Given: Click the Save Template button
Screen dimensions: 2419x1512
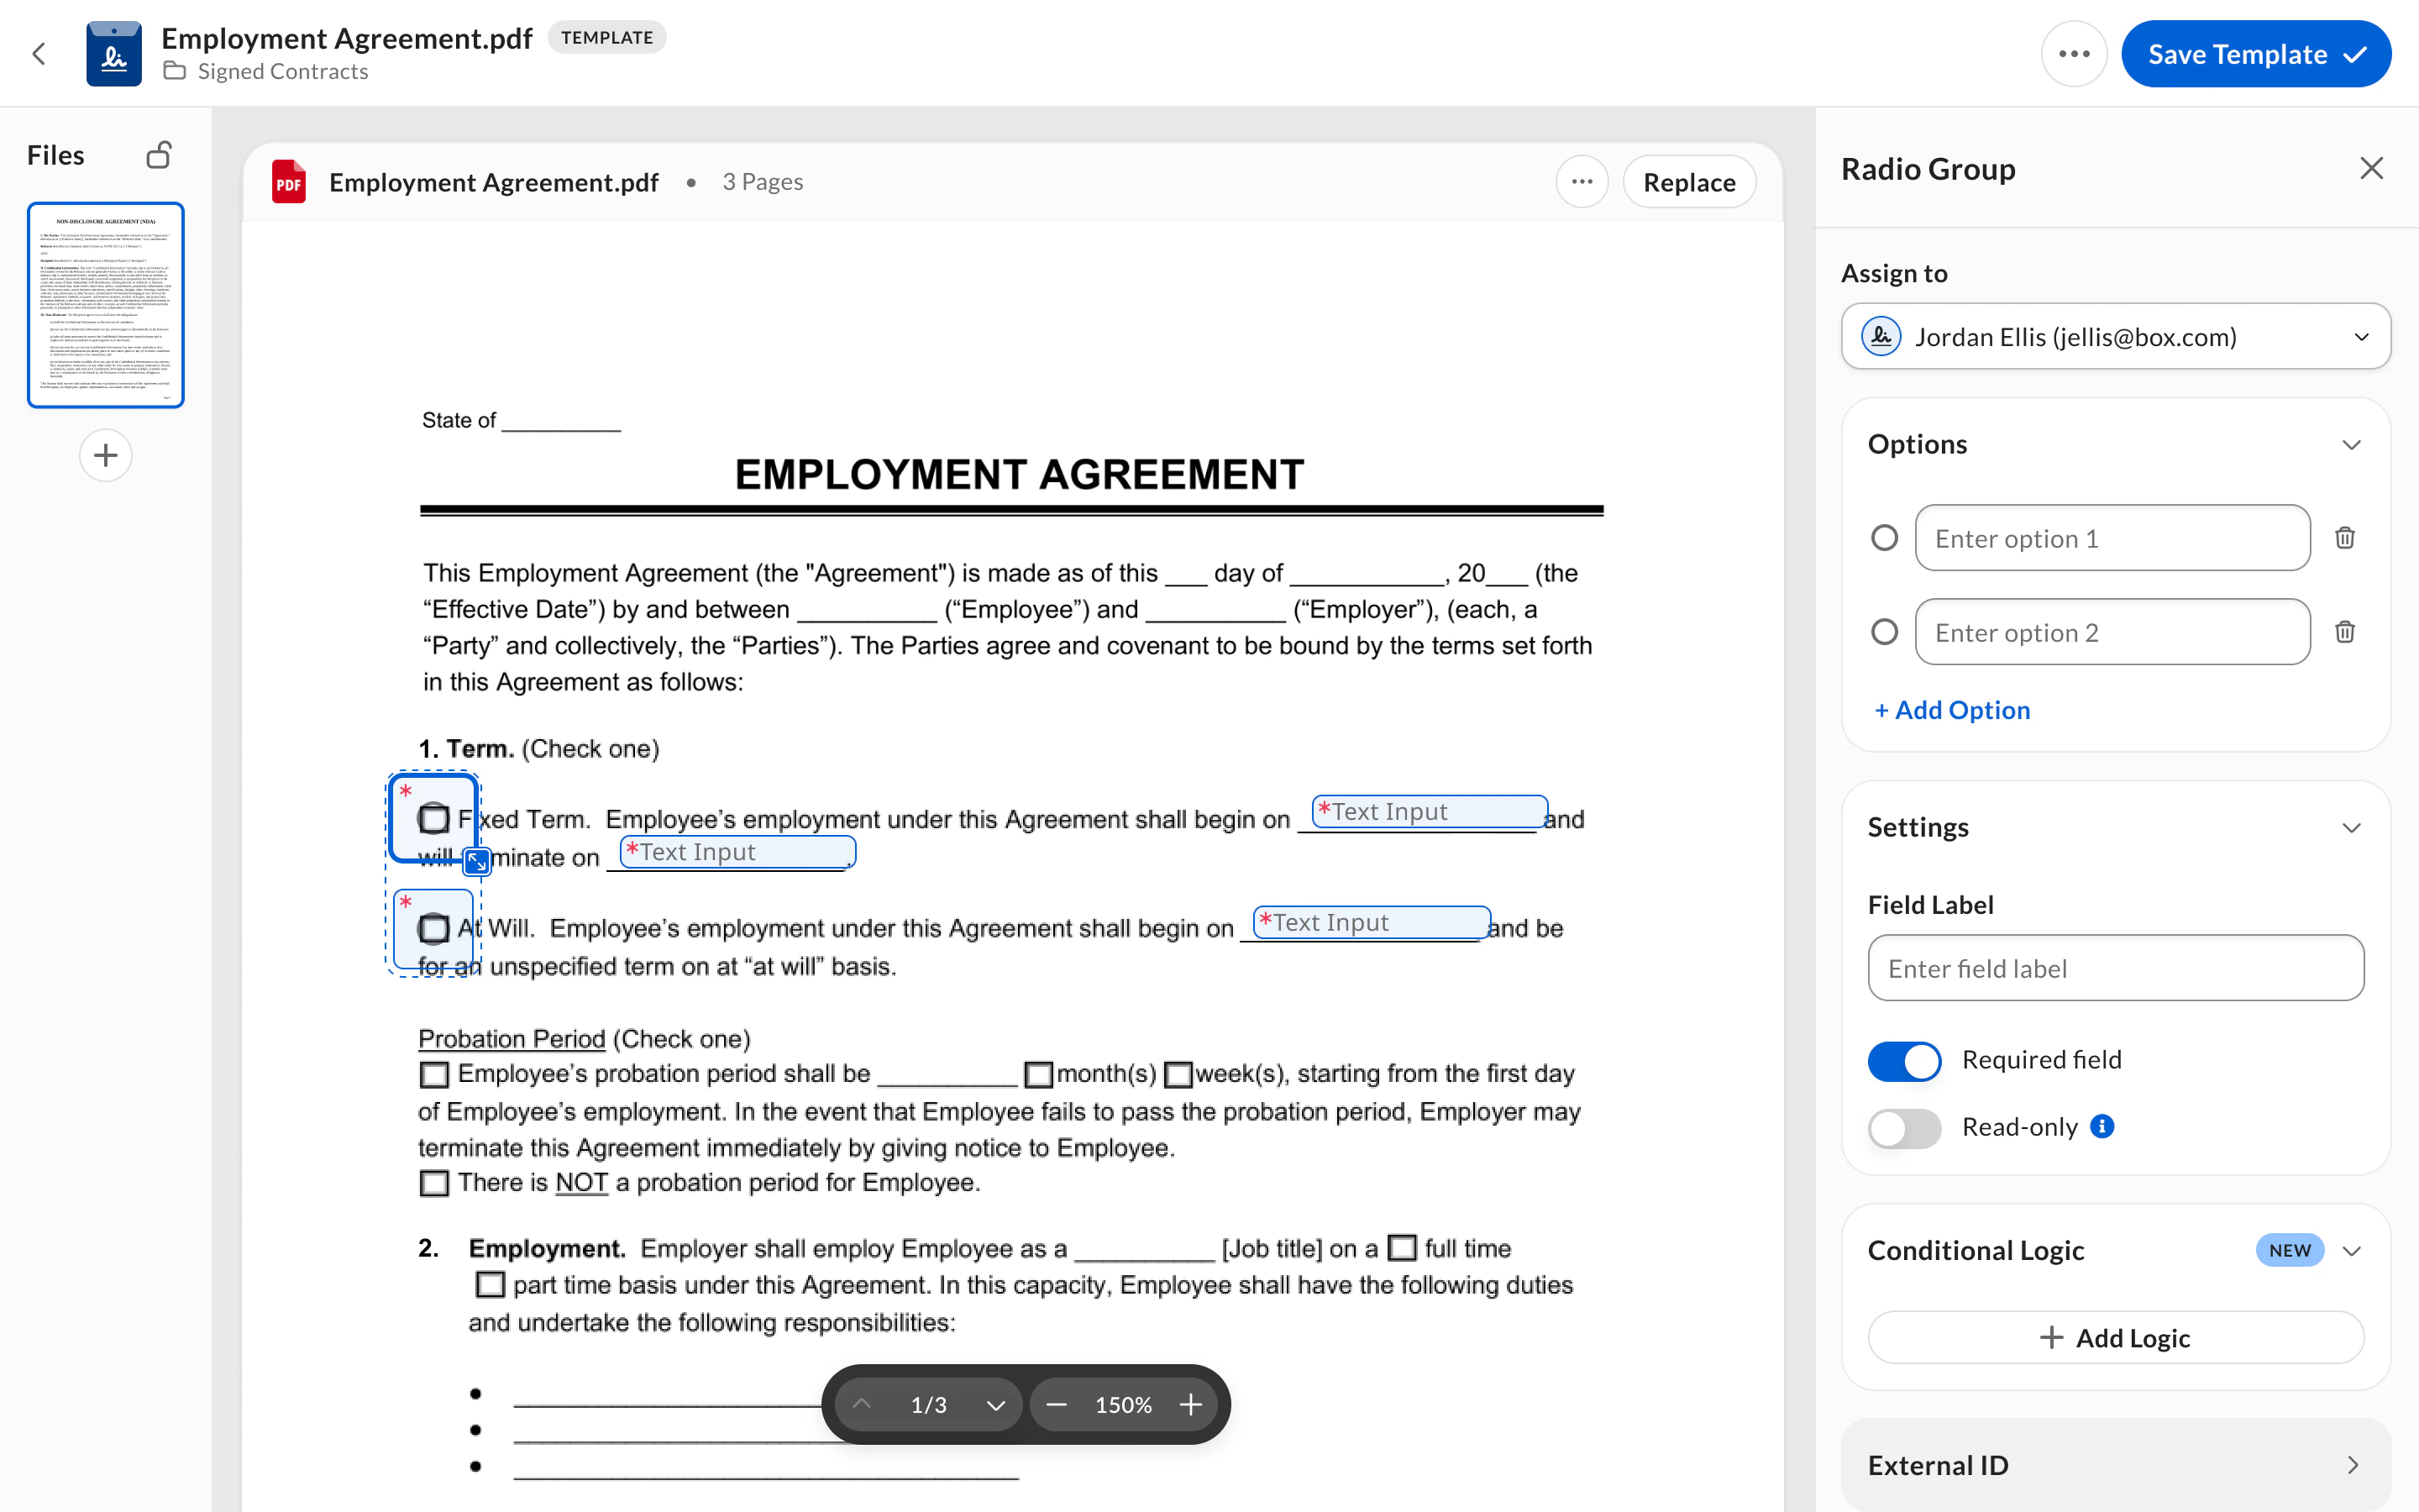Looking at the screenshot, I should 2255,54.
